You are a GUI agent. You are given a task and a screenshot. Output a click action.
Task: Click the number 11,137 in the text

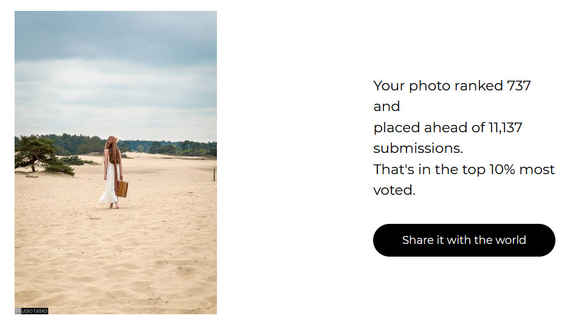[x=506, y=128]
